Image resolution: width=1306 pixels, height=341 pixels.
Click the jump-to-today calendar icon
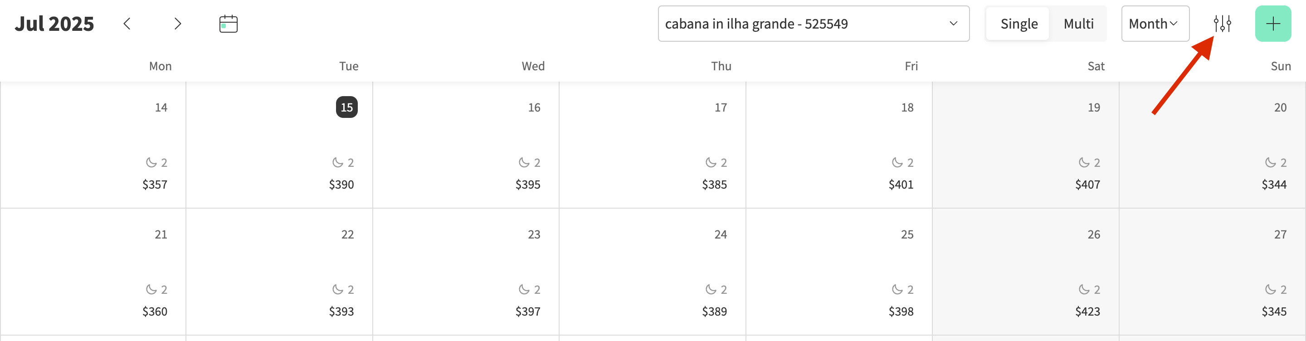(228, 24)
